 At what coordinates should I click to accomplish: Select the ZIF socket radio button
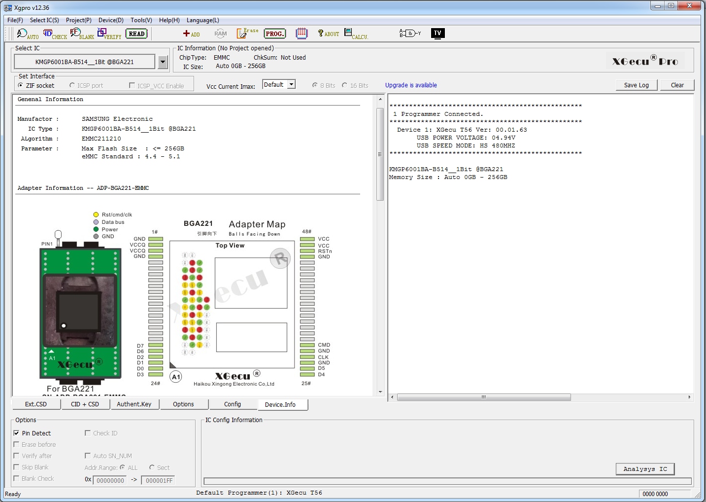(20, 85)
